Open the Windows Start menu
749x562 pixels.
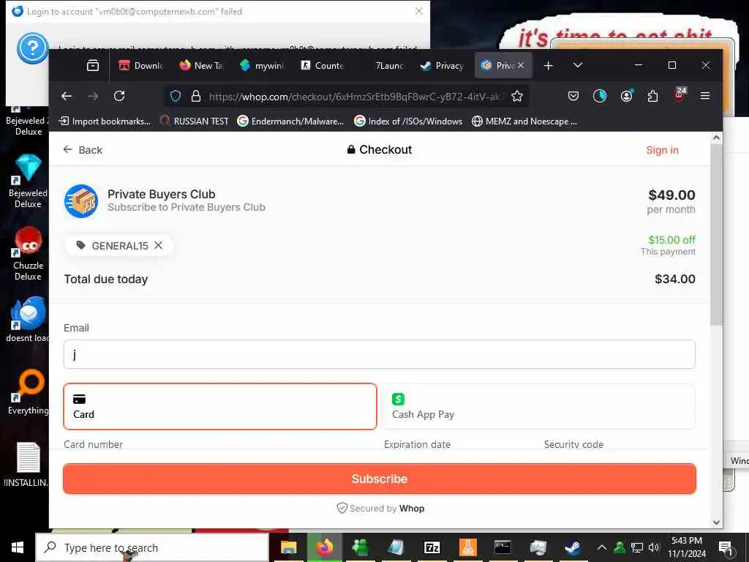click(x=18, y=547)
